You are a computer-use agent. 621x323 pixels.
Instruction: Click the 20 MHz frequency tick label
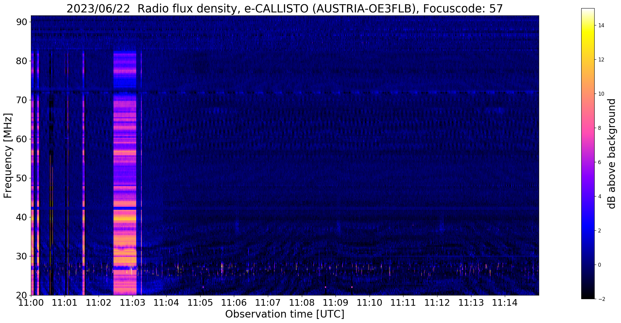click(22, 295)
